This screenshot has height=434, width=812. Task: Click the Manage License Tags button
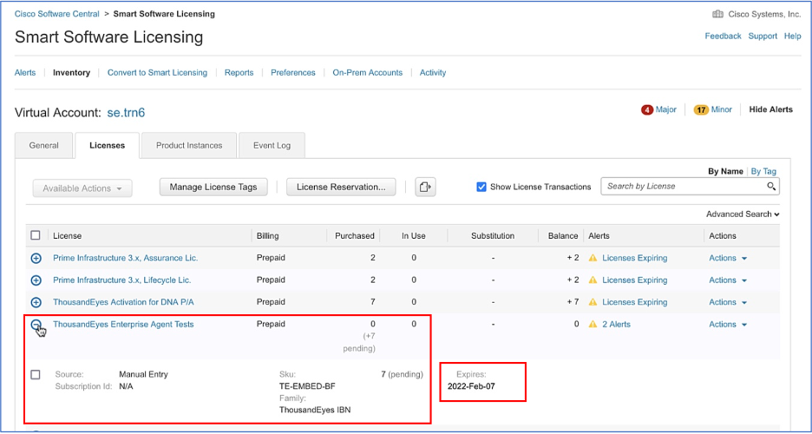[x=213, y=187]
